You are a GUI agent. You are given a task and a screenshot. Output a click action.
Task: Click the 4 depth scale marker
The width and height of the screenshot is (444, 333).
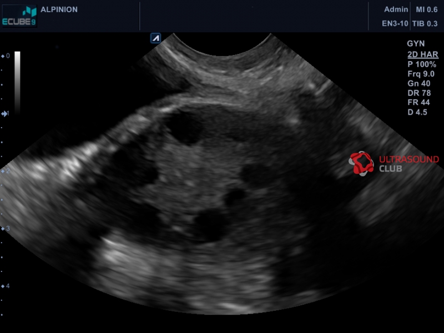tap(6, 286)
